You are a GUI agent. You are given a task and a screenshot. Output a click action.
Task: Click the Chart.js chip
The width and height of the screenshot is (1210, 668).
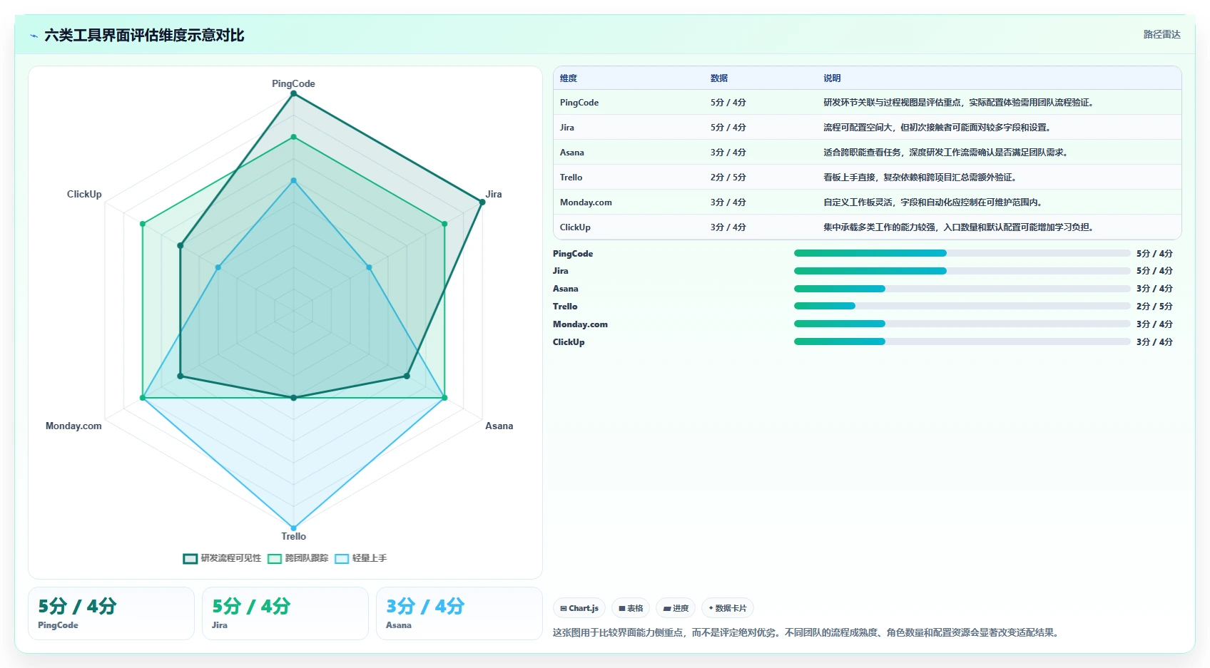[x=579, y=608]
